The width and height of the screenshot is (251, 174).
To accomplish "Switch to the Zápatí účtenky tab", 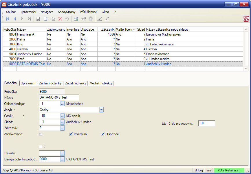I will tap(76, 83).
